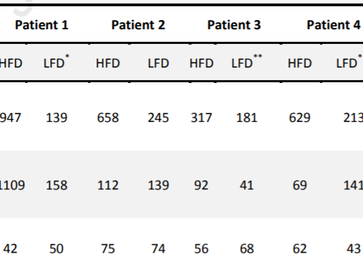The image size is (363, 264).
Task: Click the cell showing 317
Action: 201,118
